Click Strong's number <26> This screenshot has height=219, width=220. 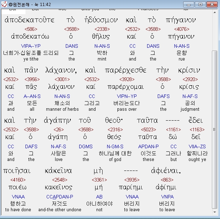pyautogui.click(x=58, y=129)
